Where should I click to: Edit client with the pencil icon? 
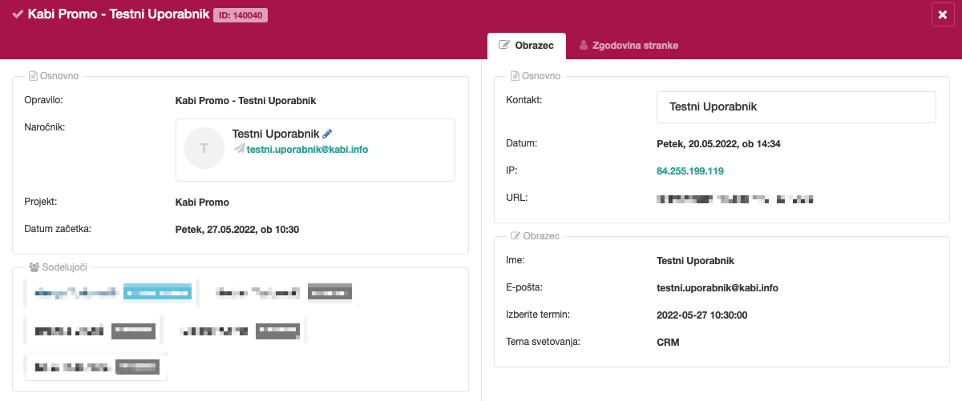pos(327,134)
